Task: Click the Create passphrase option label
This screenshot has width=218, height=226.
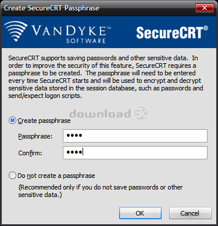Action: tap(44, 121)
